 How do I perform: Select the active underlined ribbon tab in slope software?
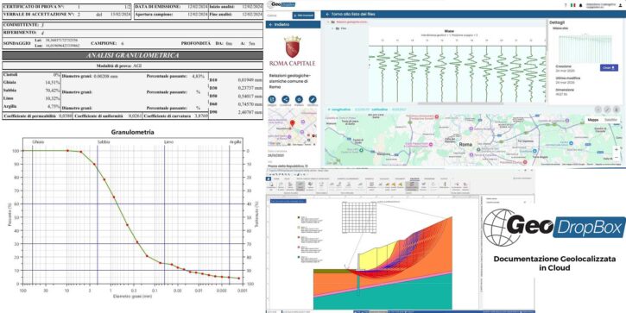click(414, 179)
